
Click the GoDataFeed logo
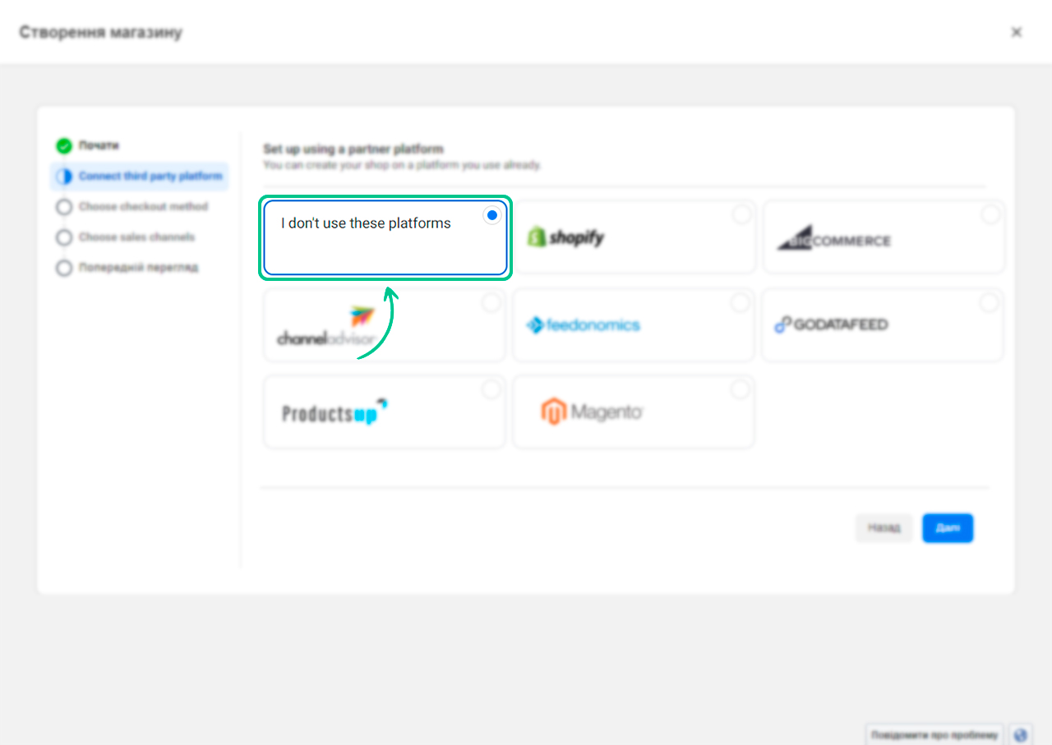click(x=831, y=325)
